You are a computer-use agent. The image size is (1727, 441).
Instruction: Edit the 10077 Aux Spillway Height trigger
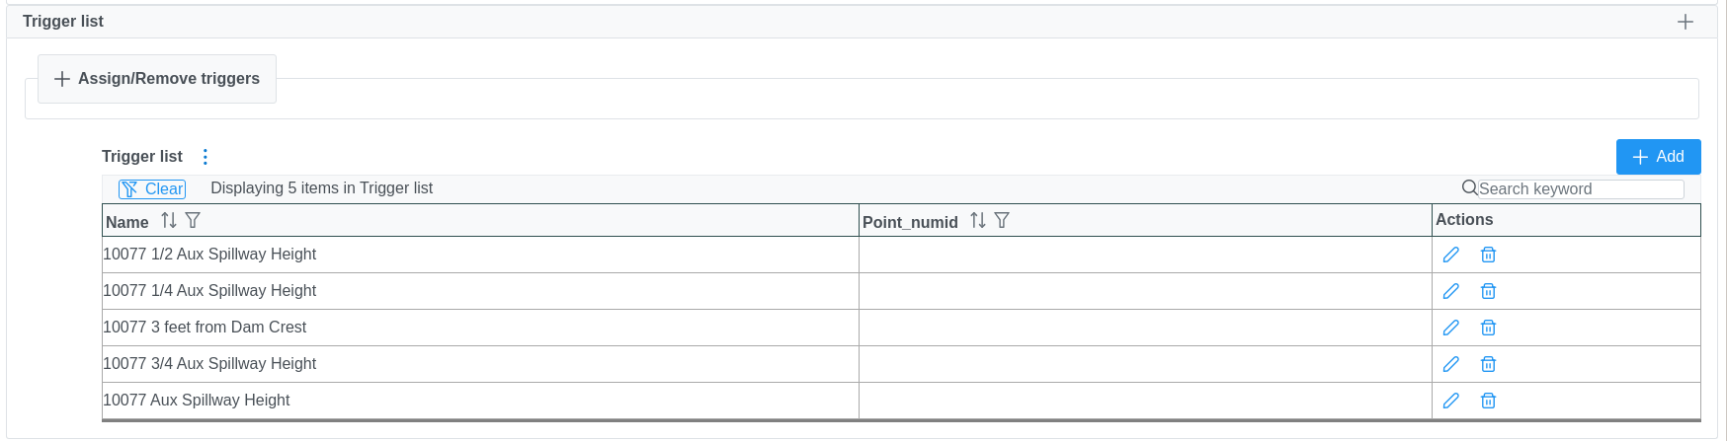1450,401
